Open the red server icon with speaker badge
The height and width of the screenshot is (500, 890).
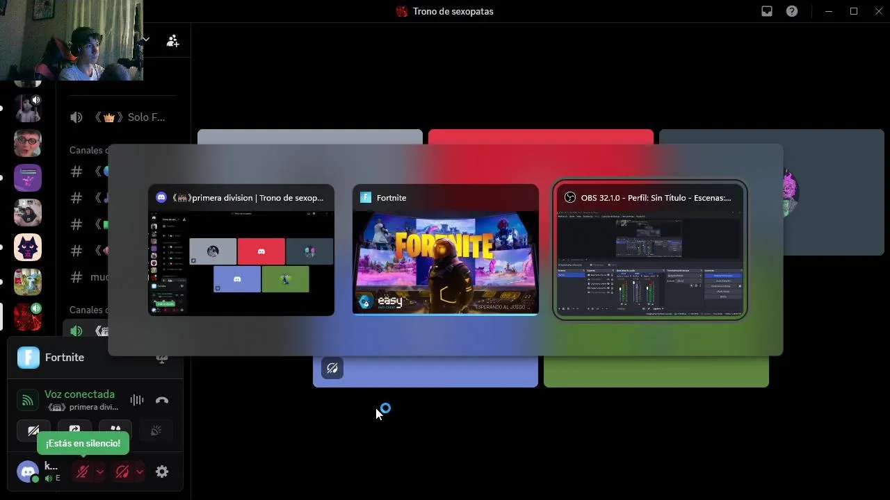[28, 317]
